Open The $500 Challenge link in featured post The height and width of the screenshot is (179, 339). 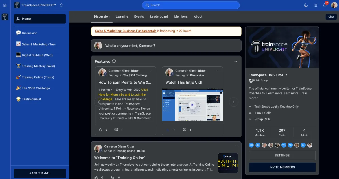[135, 75]
